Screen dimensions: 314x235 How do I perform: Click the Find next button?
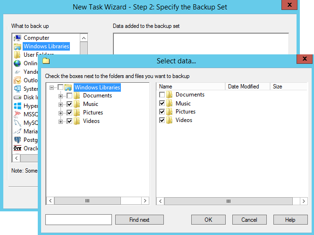[x=139, y=220]
